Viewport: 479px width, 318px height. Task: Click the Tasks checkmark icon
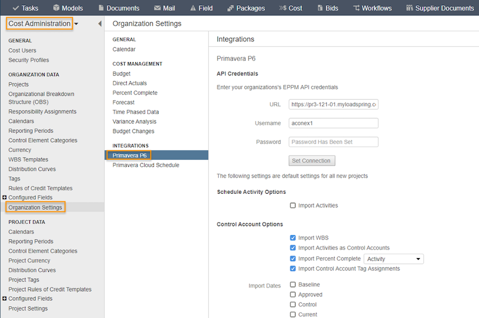tap(16, 8)
